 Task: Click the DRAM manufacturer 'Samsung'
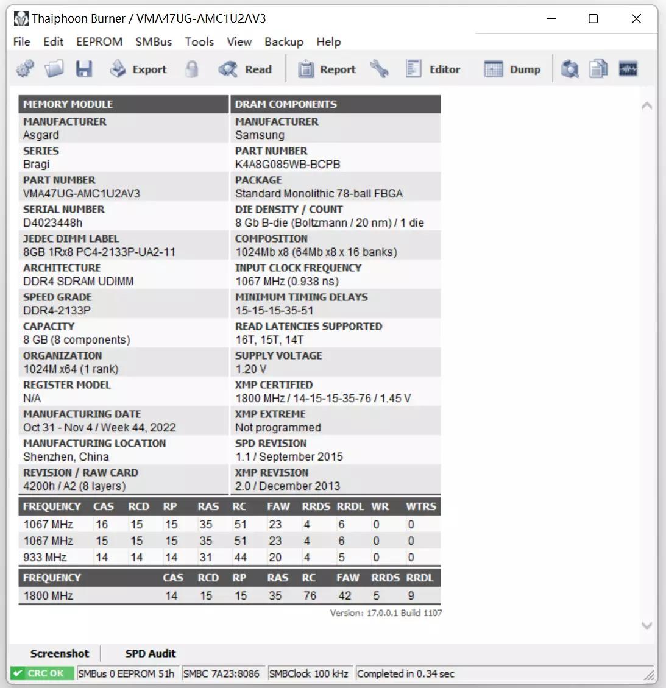pyautogui.click(x=260, y=135)
